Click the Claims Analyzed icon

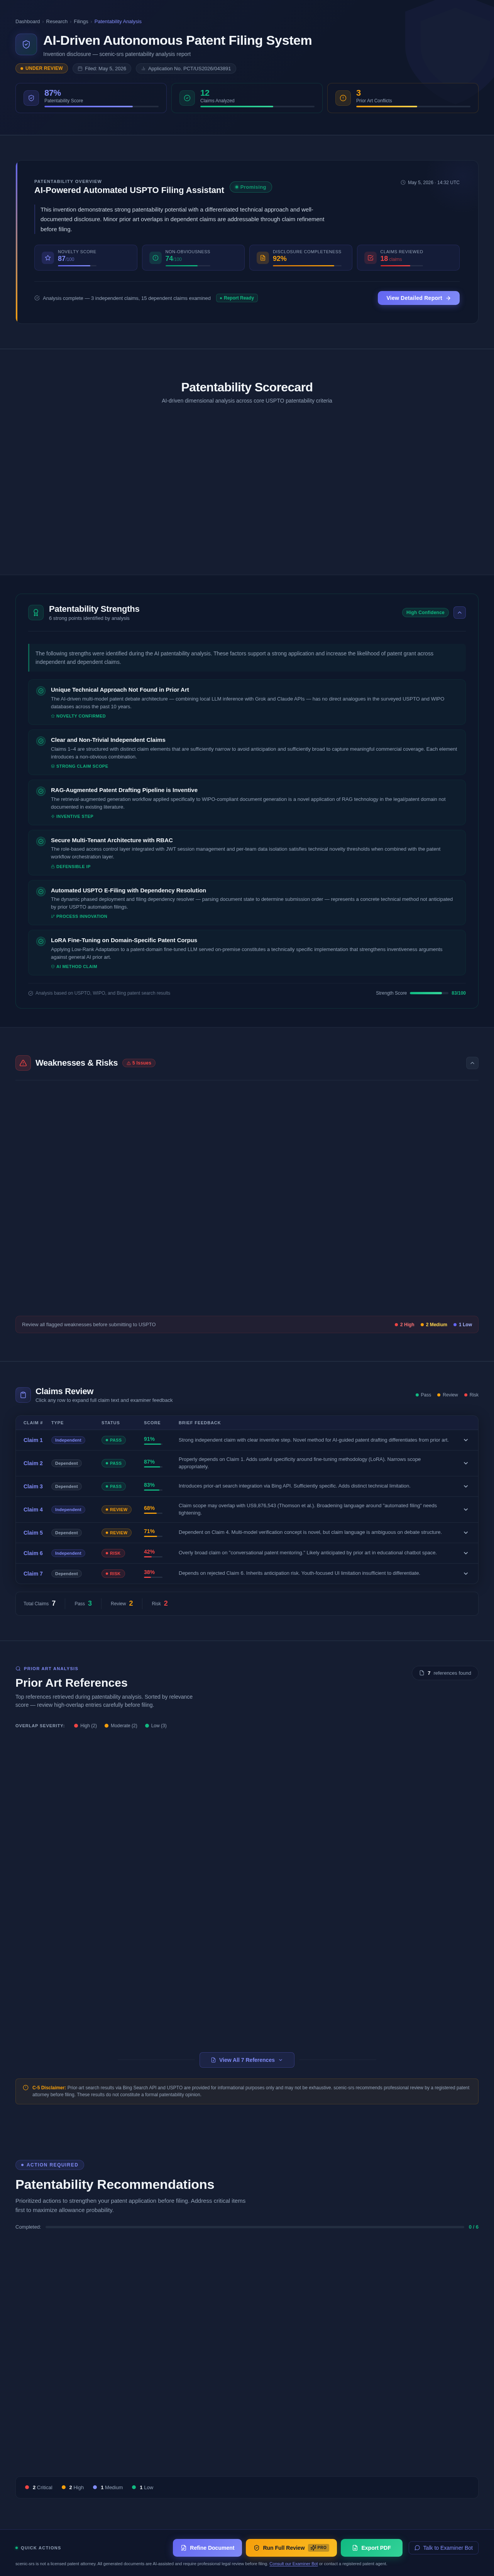187,98
